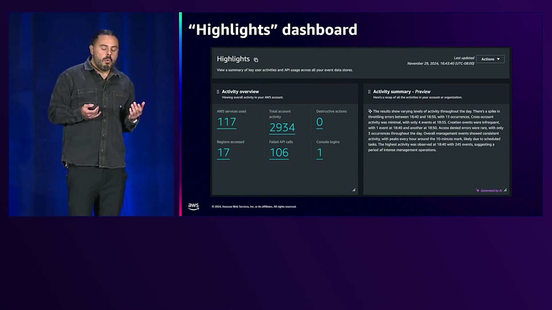Click the AI sparkle icon before summary text
The height and width of the screenshot is (310, 552).
370,111
